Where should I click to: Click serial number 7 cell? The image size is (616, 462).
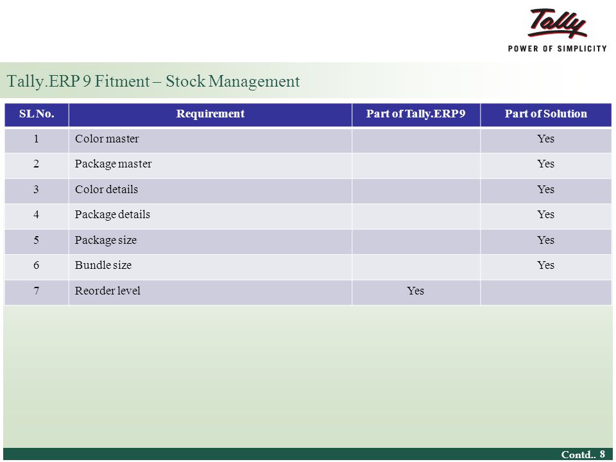pyautogui.click(x=37, y=292)
